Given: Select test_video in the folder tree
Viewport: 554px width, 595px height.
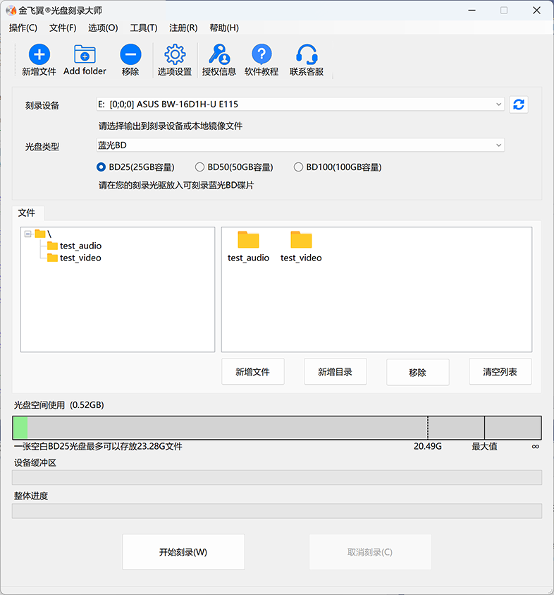Looking at the screenshot, I should [x=80, y=258].
